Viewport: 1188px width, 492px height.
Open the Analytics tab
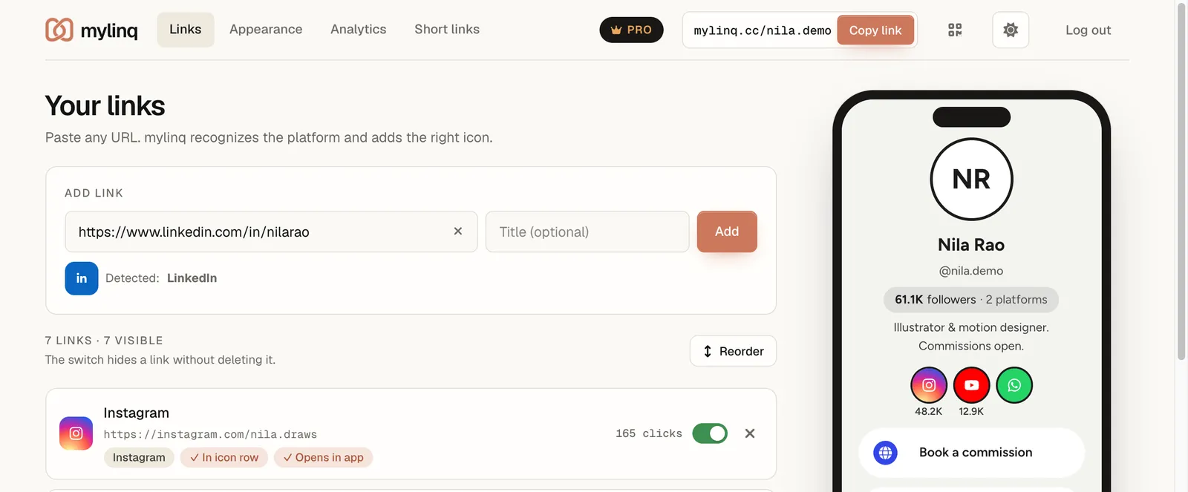[359, 30]
